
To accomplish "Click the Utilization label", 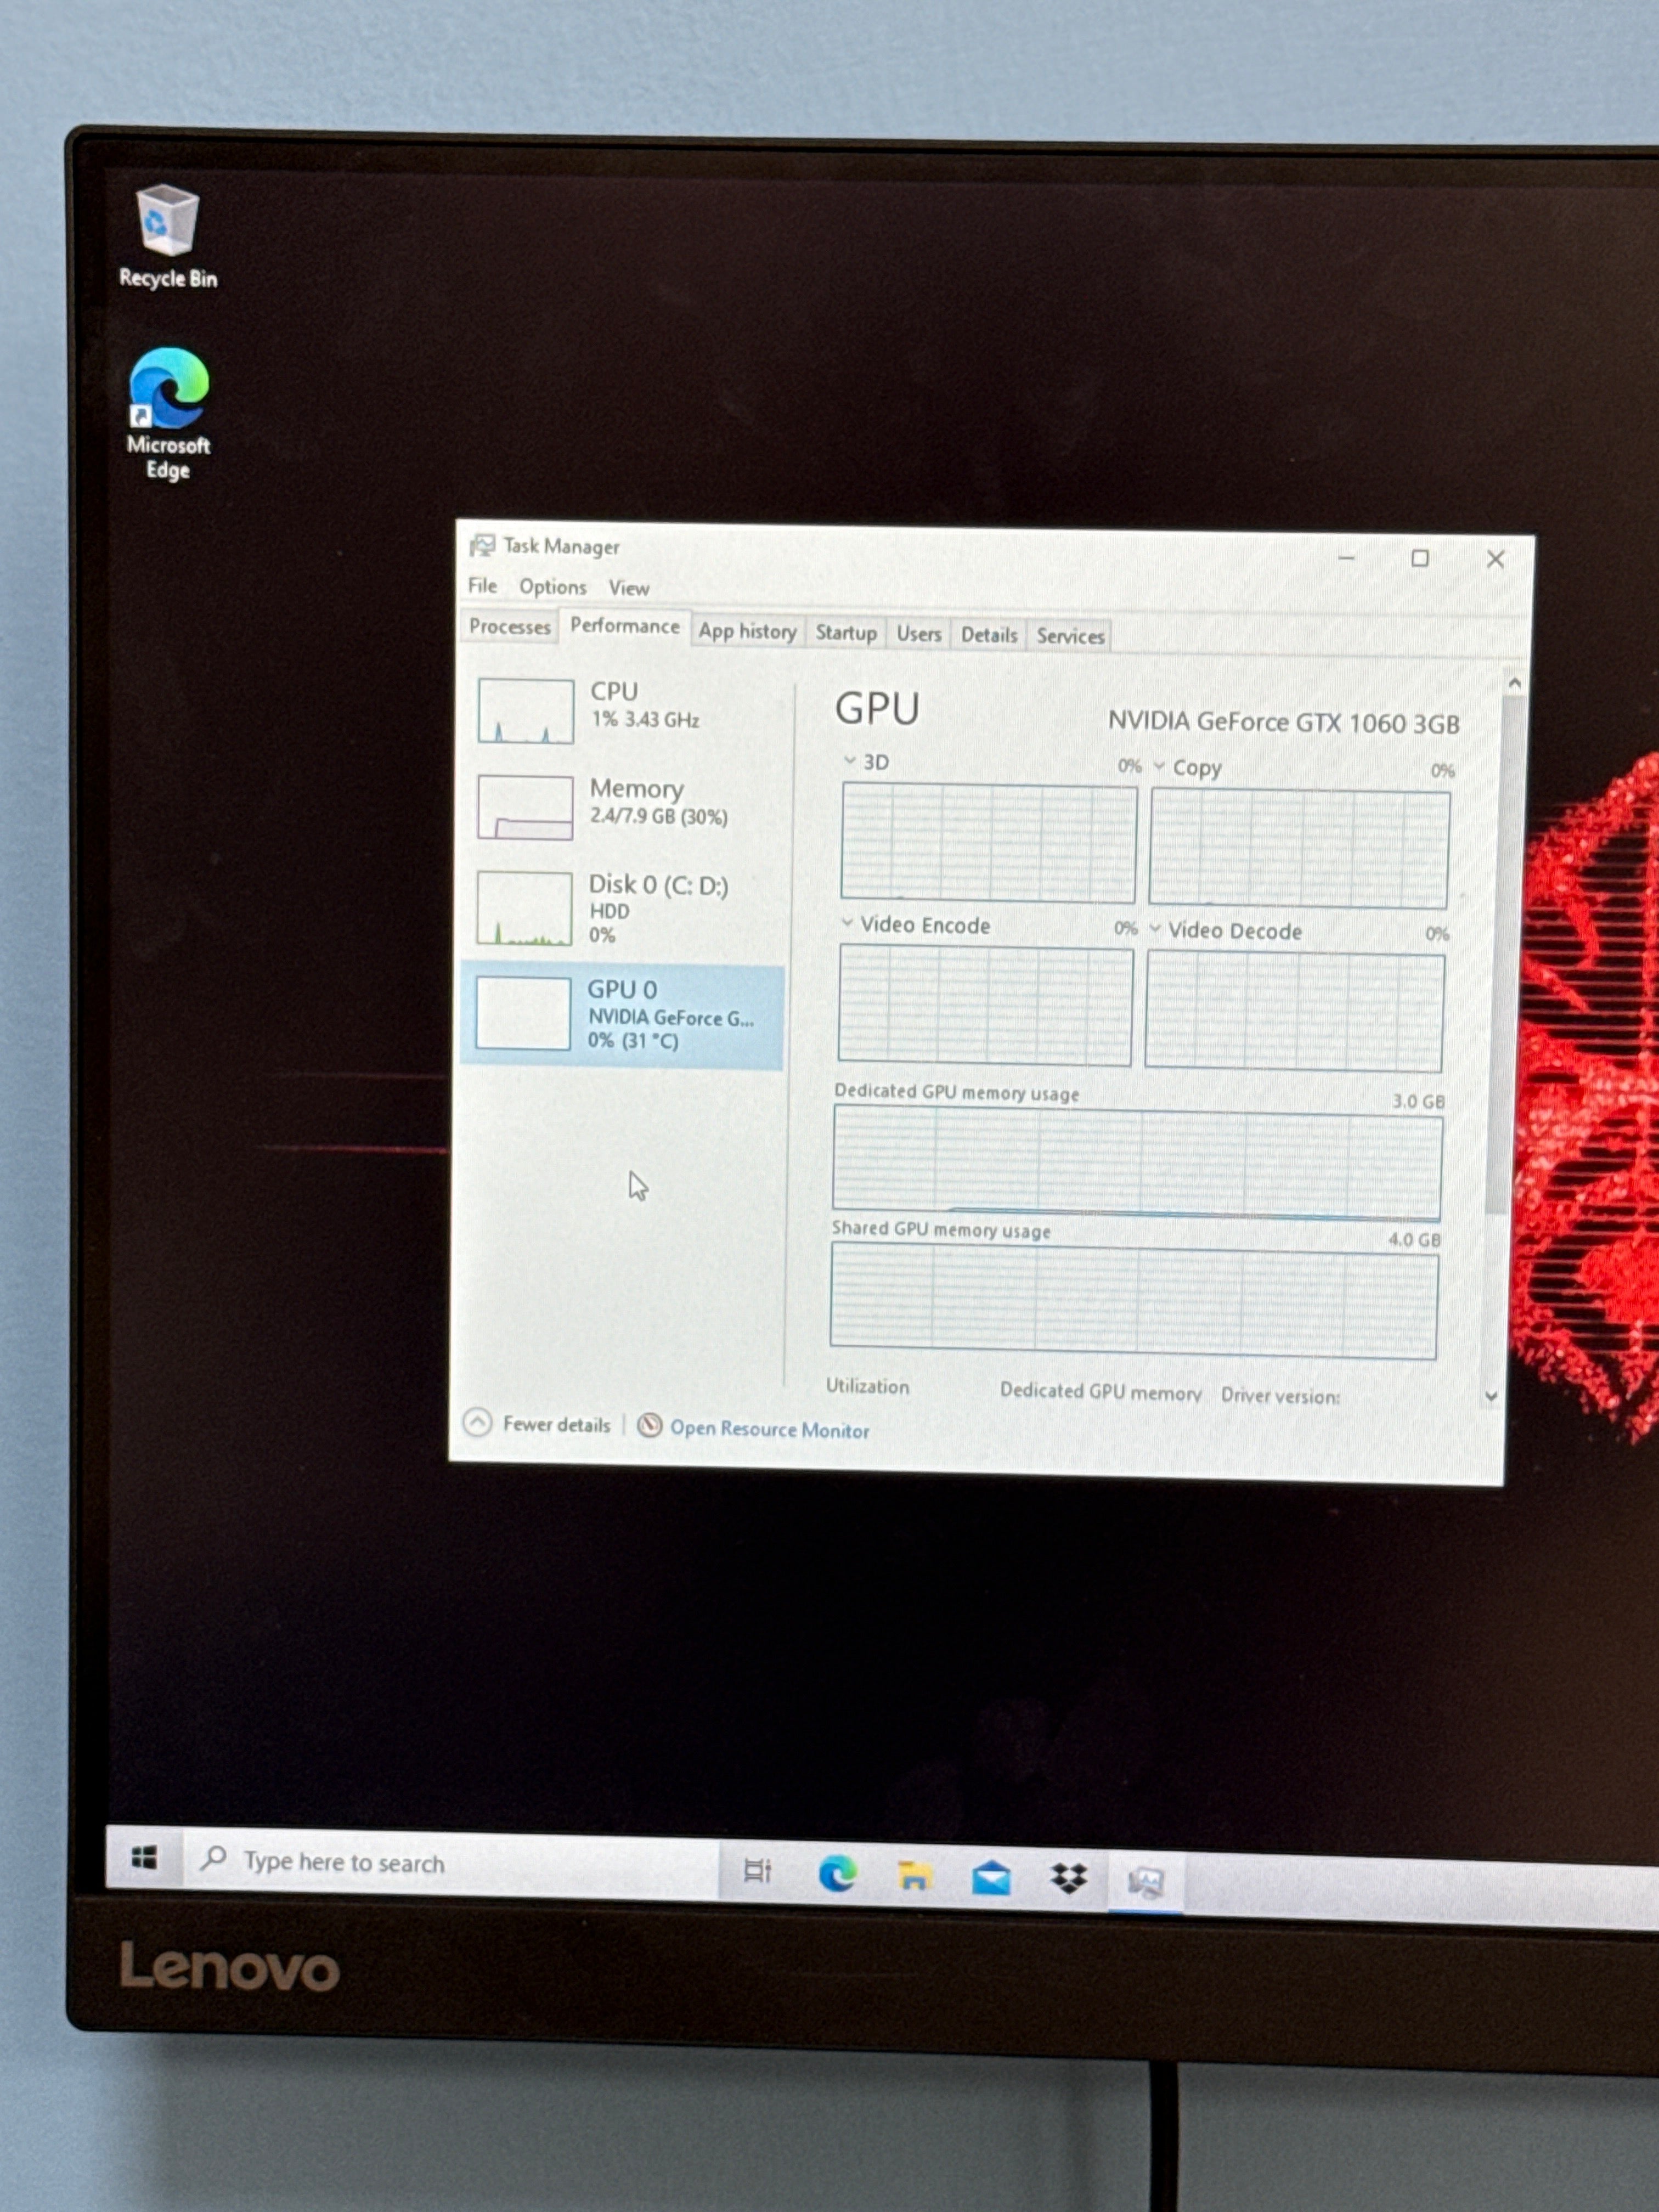I will point(867,1386).
